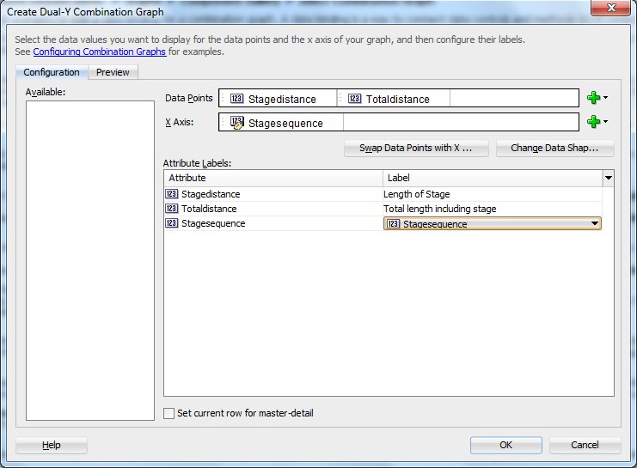Open Attribute Labels table column menu arrow
The width and height of the screenshot is (637, 468).
[609, 178]
